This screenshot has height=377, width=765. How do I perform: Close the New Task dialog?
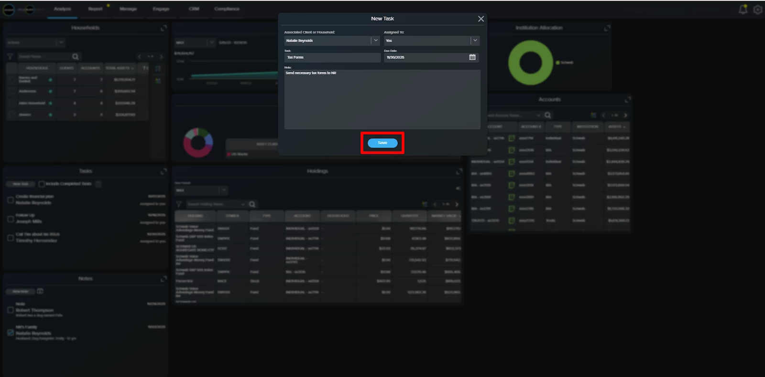[x=481, y=19]
